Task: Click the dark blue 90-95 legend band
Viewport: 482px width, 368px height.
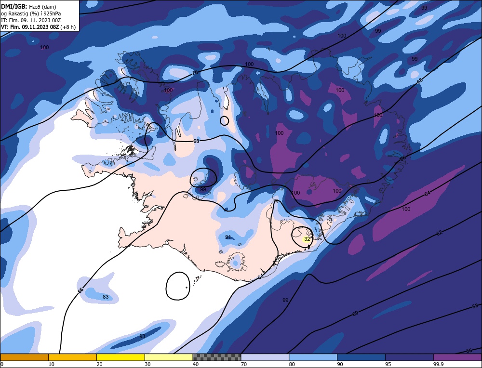Action: (361, 357)
